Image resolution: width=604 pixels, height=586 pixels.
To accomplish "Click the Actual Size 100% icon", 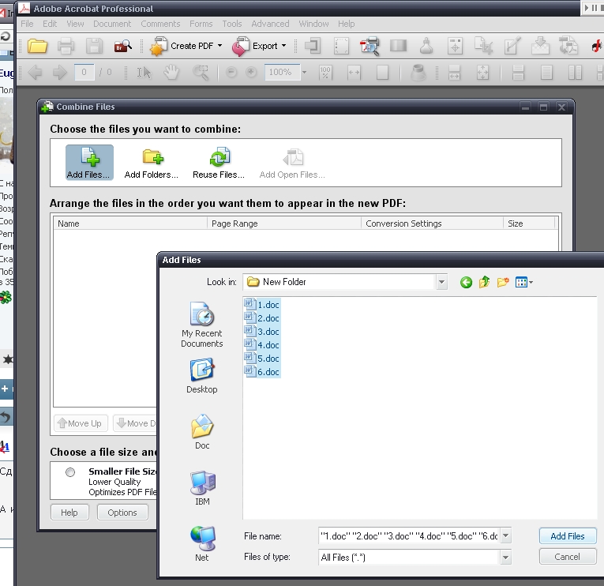I will [325, 72].
